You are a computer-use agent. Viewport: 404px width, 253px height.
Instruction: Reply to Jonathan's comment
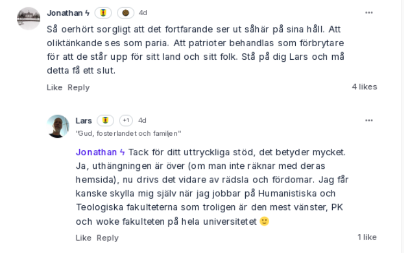79,87
